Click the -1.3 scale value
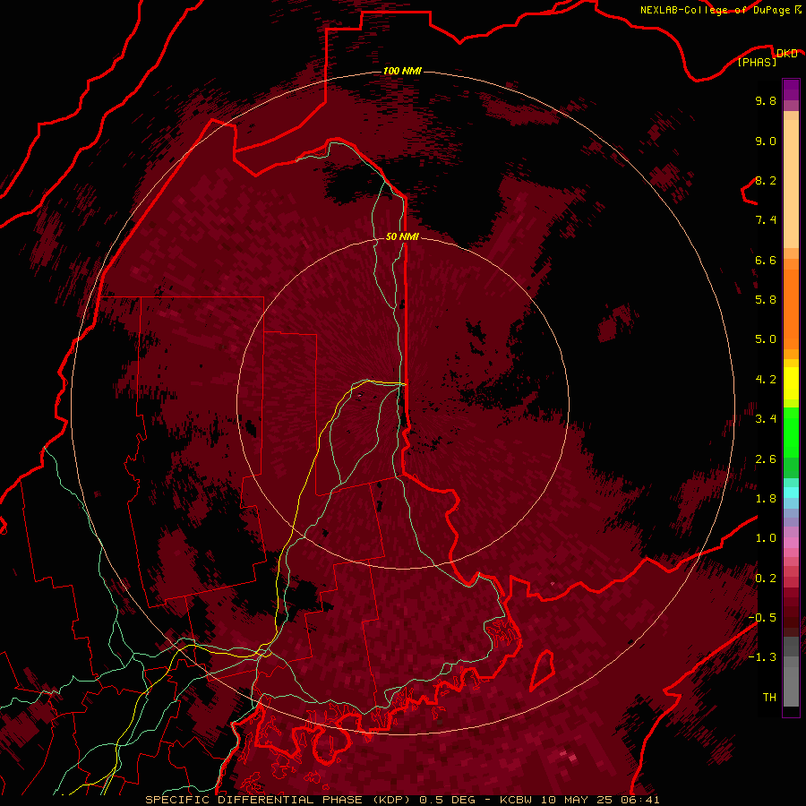The height and width of the screenshot is (806, 806). pyautogui.click(x=762, y=657)
